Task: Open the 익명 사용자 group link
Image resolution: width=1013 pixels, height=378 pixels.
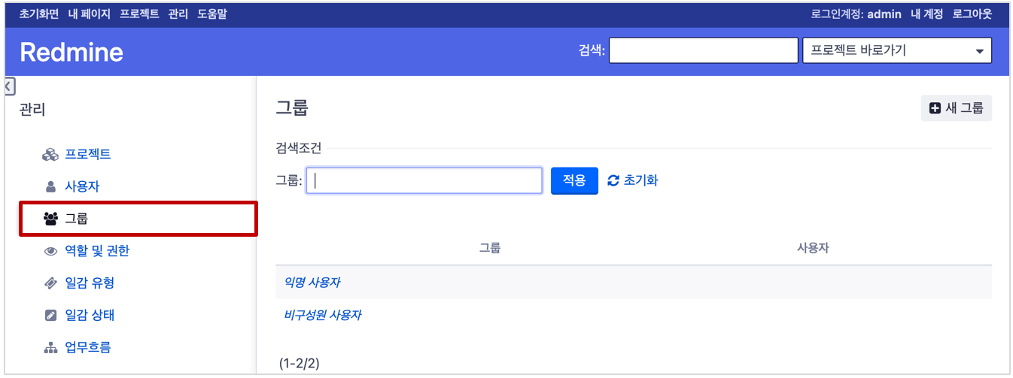Action: (312, 283)
